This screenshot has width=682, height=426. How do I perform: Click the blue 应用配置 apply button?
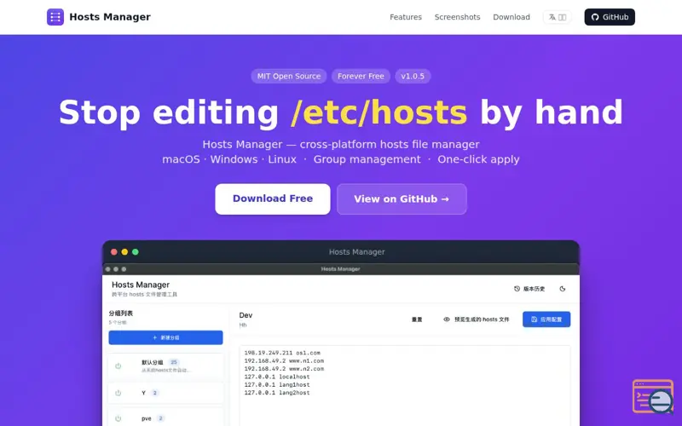[x=546, y=319]
